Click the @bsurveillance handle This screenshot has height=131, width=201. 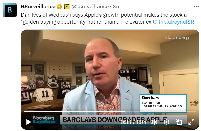tap(90, 7)
